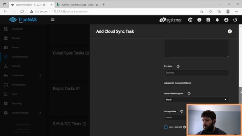Open the TrueCommand status icon
This screenshot has width=242, height=136.
click(x=190, y=20)
